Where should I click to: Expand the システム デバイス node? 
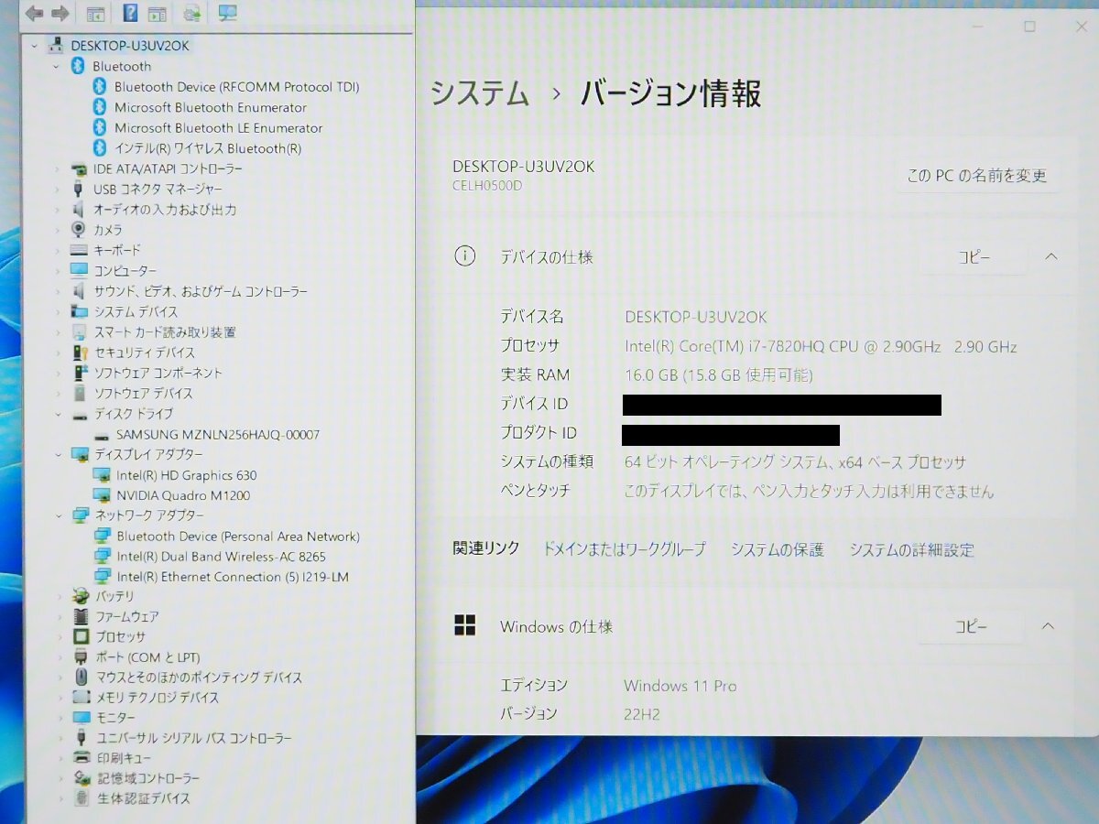pyautogui.click(x=57, y=311)
